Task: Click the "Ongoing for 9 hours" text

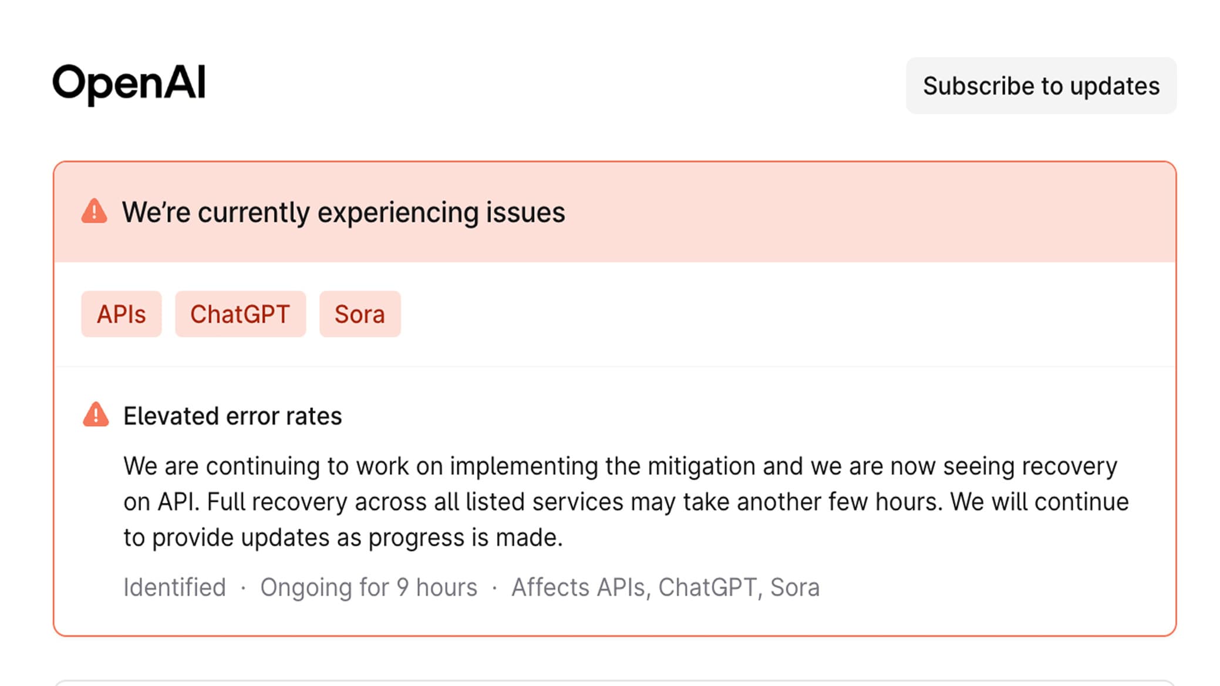Action: point(369,587)
